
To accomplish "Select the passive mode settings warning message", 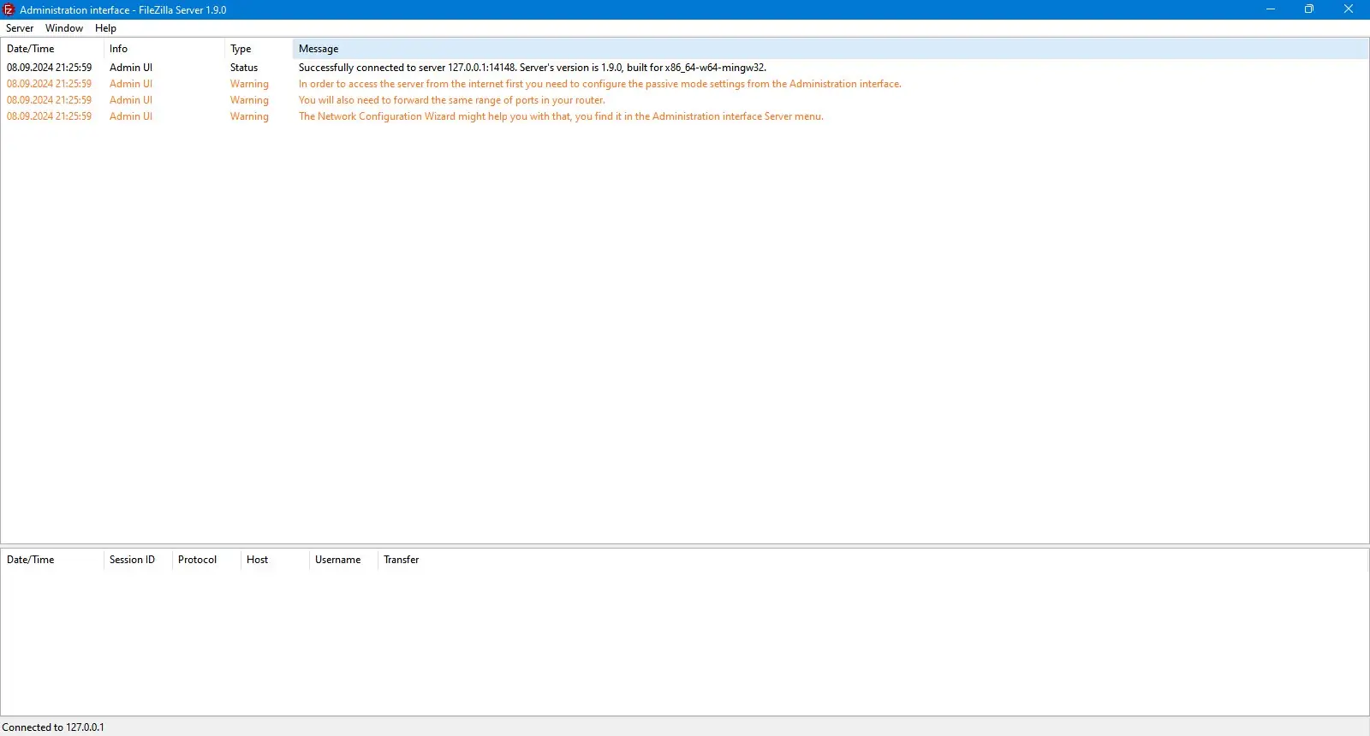I will point(599,84).
